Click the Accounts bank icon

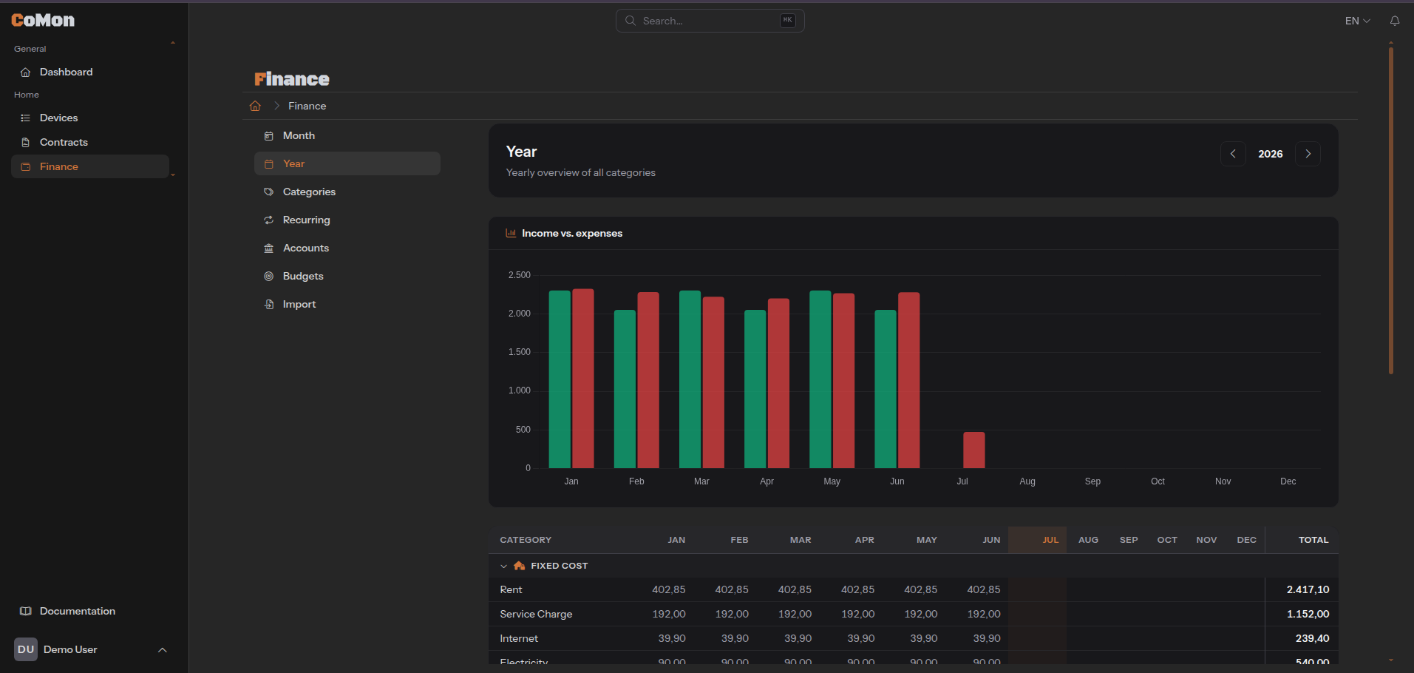coord(269,248)
